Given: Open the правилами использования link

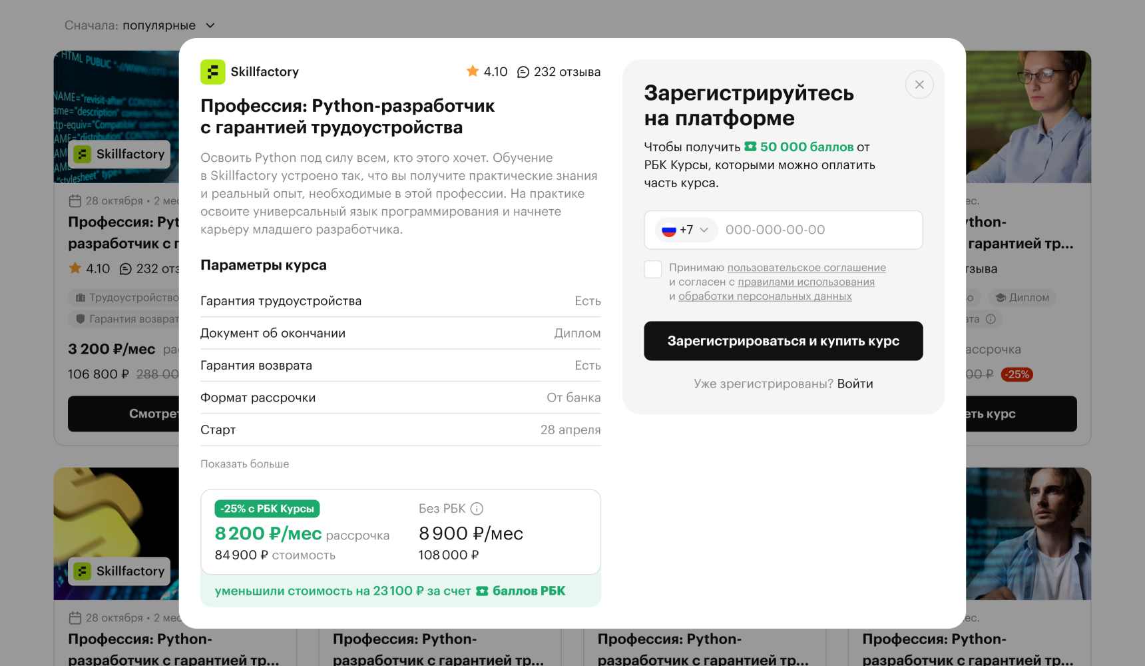Looking at the screenshot, I should (x=806, y=282).
